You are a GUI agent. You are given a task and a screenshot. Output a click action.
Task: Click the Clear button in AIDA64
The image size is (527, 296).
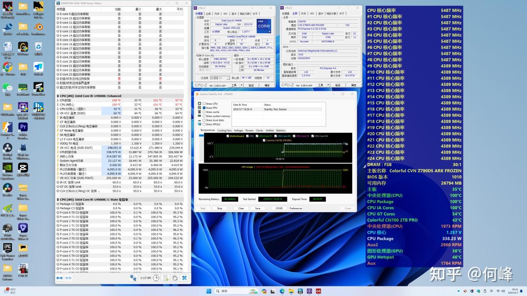pos(241,208)
